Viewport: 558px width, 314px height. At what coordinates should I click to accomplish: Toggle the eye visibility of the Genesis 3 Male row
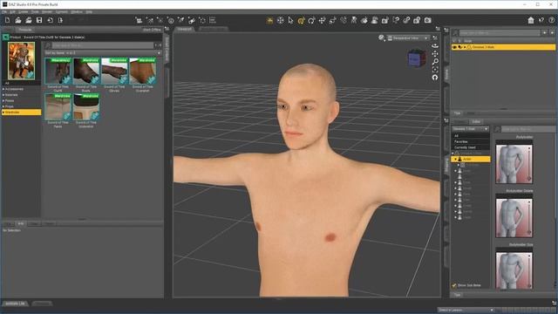coord(454,47)
